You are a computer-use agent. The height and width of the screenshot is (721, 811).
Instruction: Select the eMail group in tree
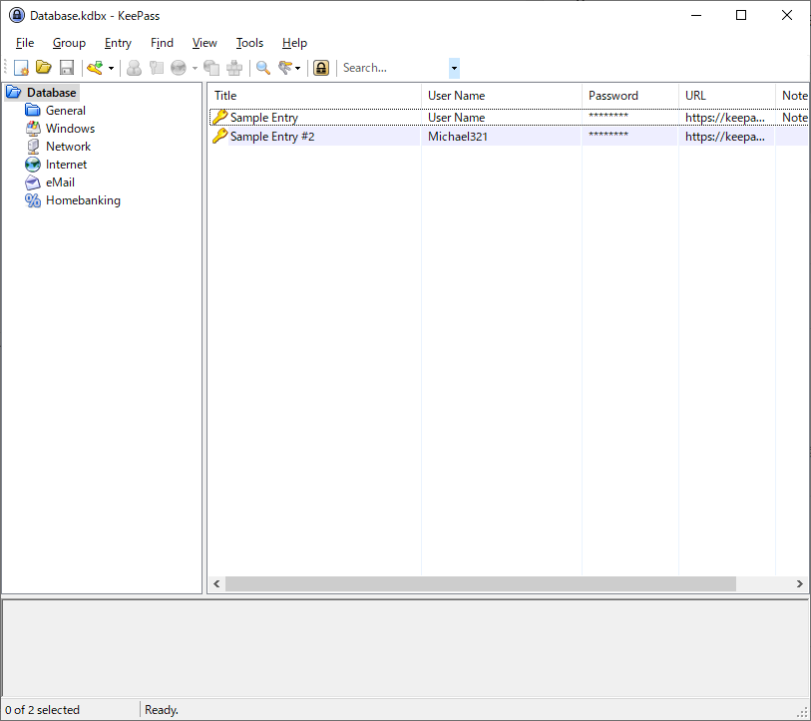[60, 182]
